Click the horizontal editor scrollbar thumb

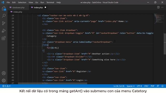coord(52,83)
